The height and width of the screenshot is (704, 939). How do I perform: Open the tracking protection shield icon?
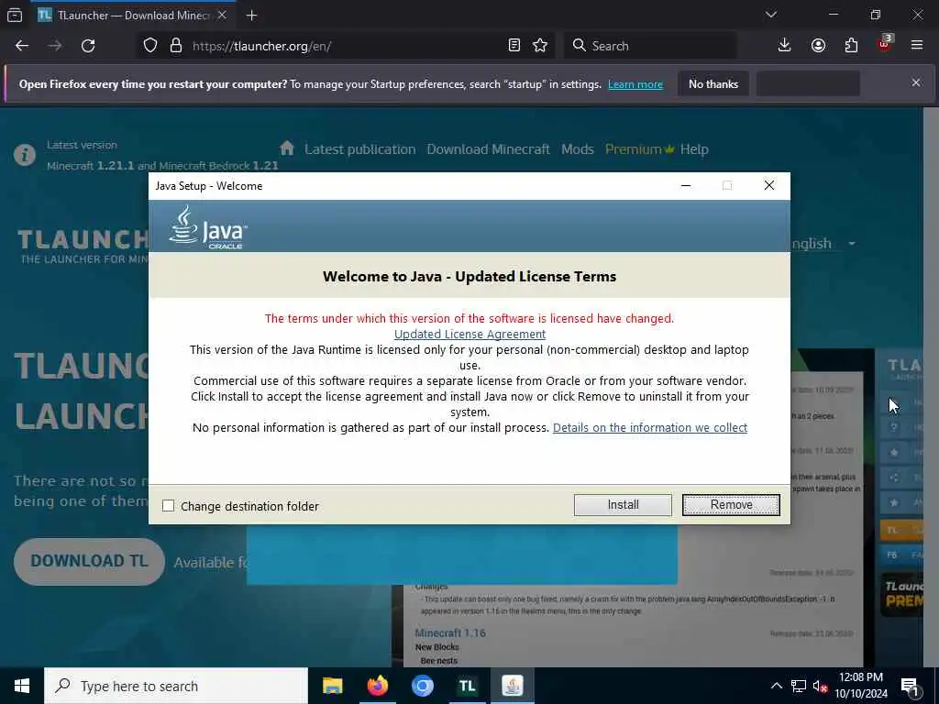coord(150,46)
